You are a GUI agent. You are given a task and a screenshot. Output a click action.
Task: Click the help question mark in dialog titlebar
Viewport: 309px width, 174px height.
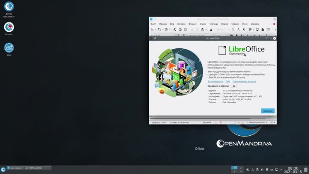click(x=267, y=38)
